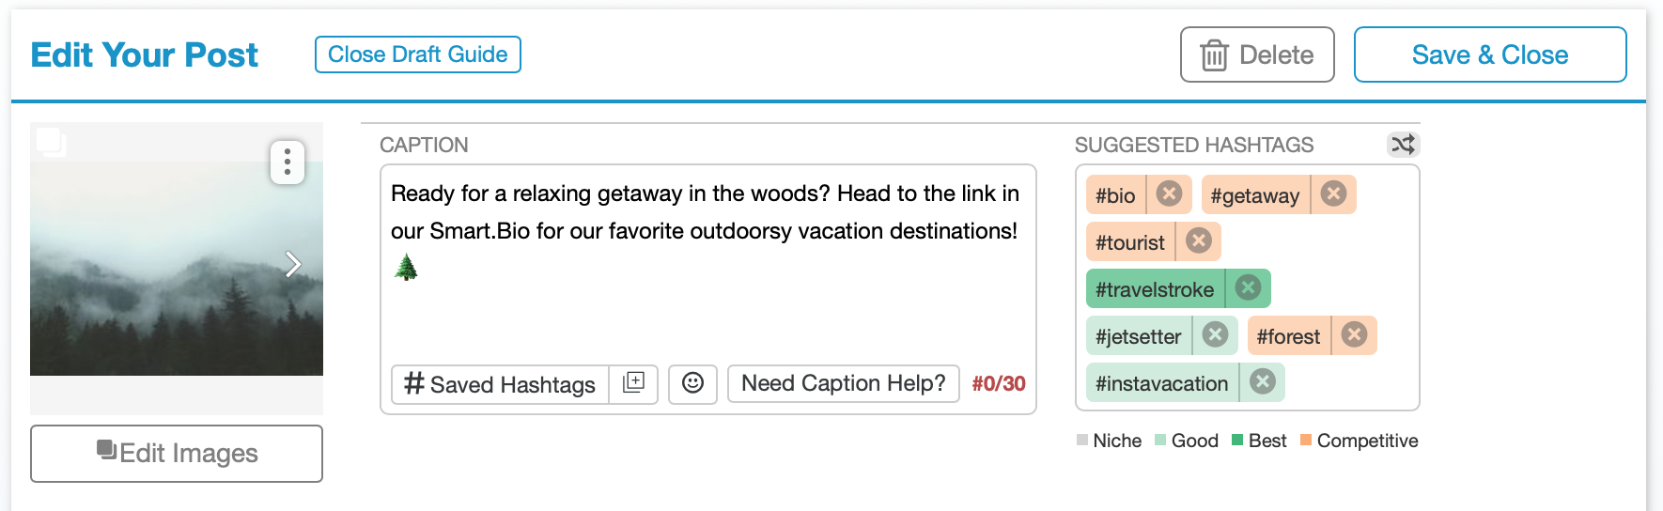Dismiss the #jetsetter hashtag
Viewport: 1663px width, 511px height.
coord(1215,335)
